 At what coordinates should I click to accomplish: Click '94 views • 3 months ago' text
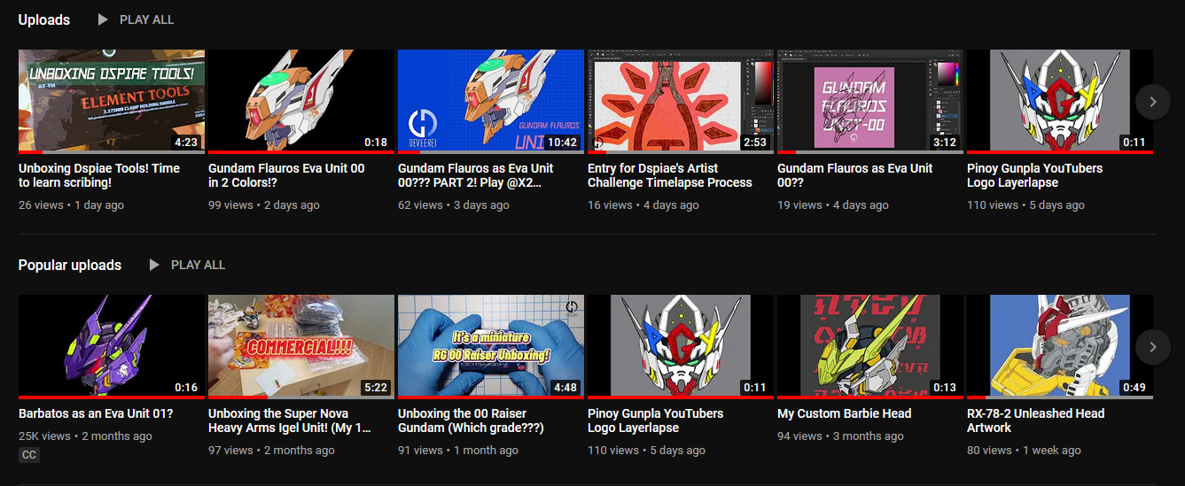(840, 436)
